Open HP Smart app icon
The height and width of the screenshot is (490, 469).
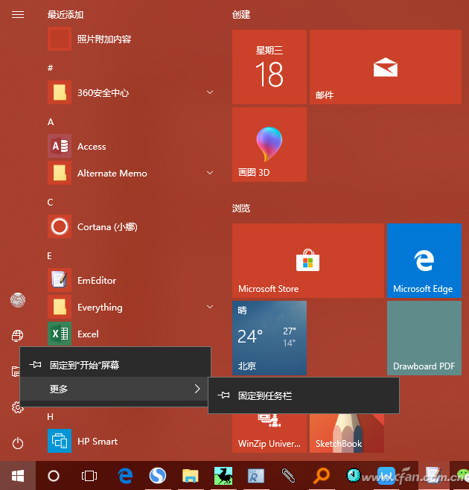60,441
